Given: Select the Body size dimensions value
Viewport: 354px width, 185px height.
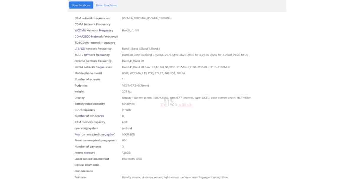Looking at the screenshot, I should 135,85.
